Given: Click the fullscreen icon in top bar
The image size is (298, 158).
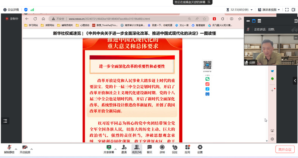Looking at the screenshot, I should coord(288,10).
